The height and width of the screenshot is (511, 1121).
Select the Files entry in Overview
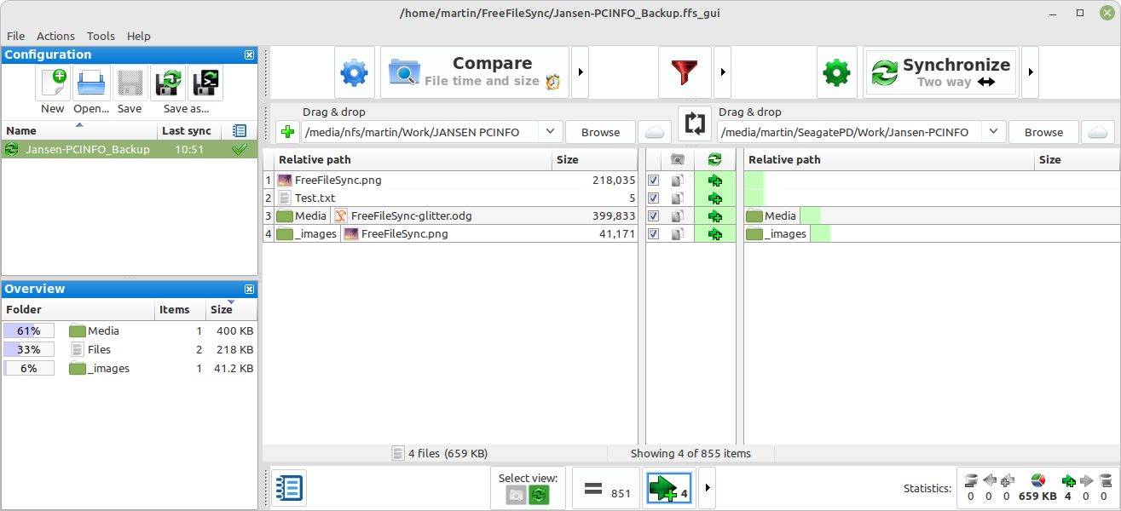129,349
